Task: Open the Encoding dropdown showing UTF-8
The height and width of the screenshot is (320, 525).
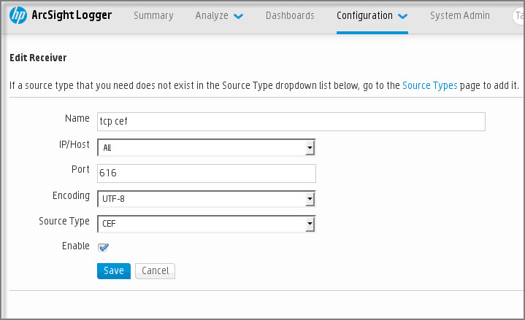Action: click(310, 198)
